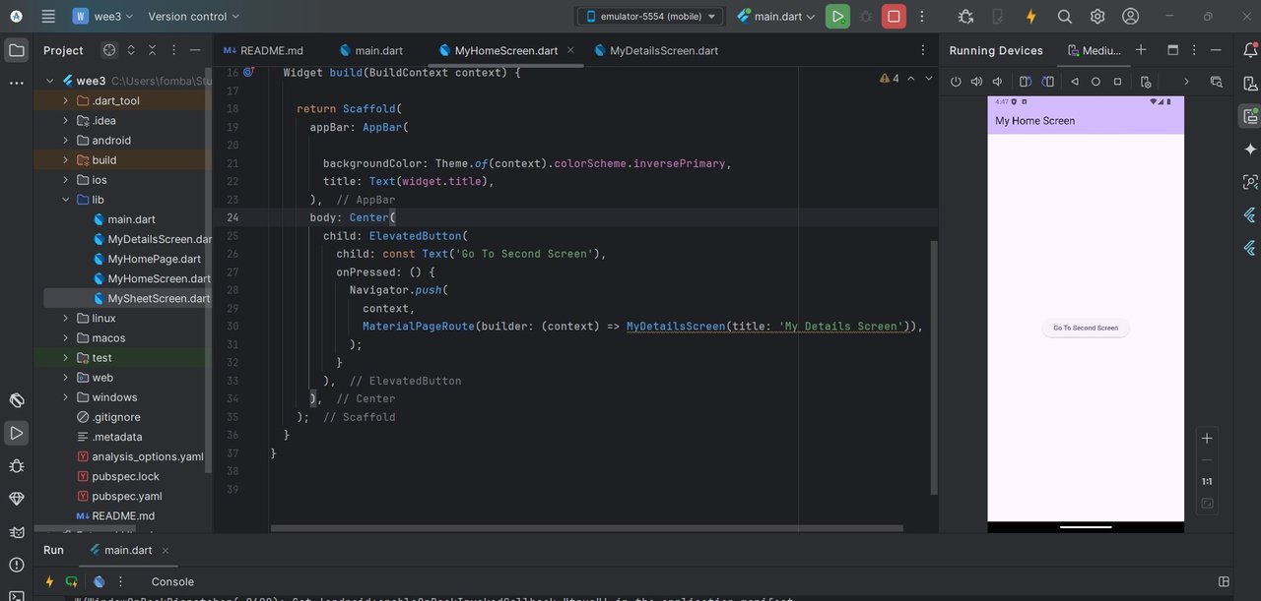1261x601 pixels.
Task: Open Dart DevTools icon in Run panel
Action: pyautogui.click(x=100, y=581)
